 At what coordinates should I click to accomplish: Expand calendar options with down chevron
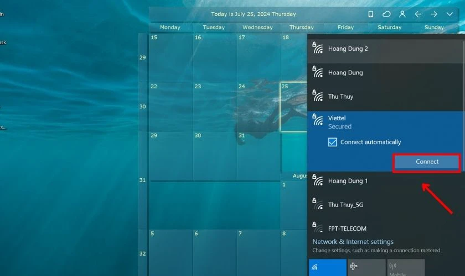coord(449,14)
